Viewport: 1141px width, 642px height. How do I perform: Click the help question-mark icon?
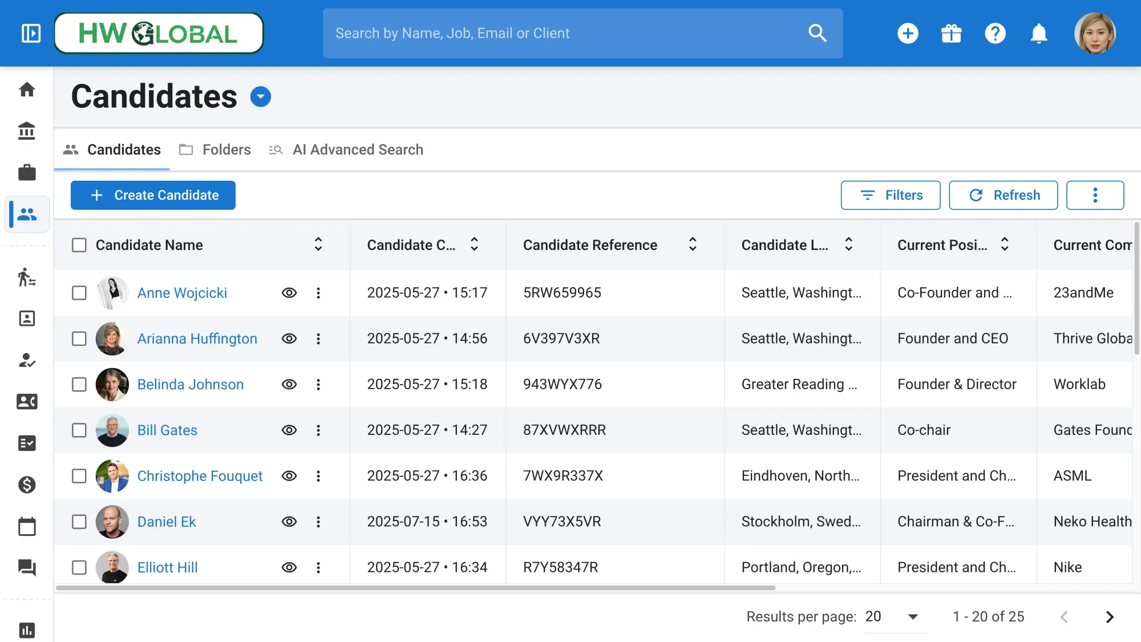point(995,33)
